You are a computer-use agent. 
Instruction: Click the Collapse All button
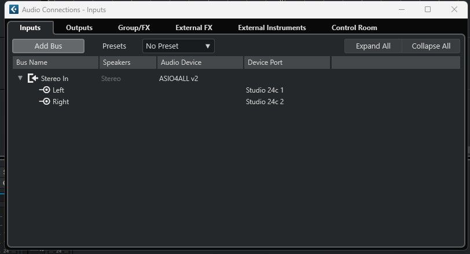(x=431, y=46)
